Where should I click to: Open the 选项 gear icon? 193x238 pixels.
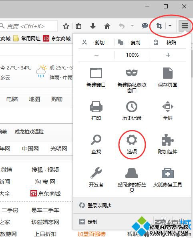(132, 140)
